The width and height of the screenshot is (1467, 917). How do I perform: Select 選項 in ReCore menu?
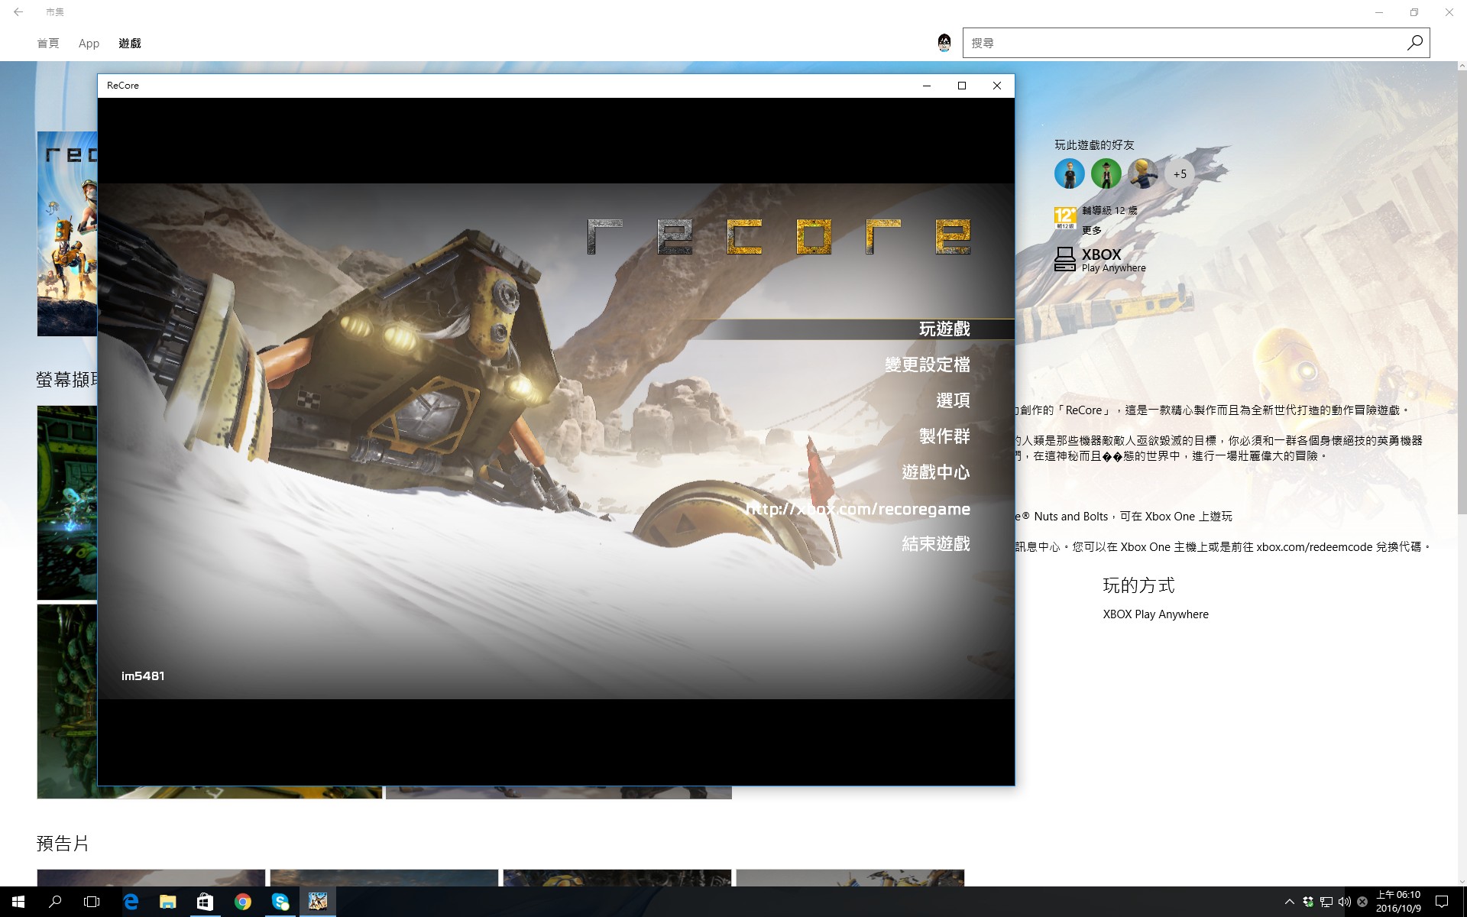(x=953, y=400)
